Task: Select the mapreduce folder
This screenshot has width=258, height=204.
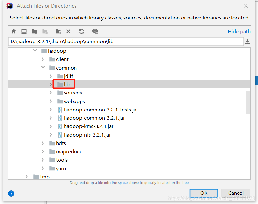Action: [66, 151]
